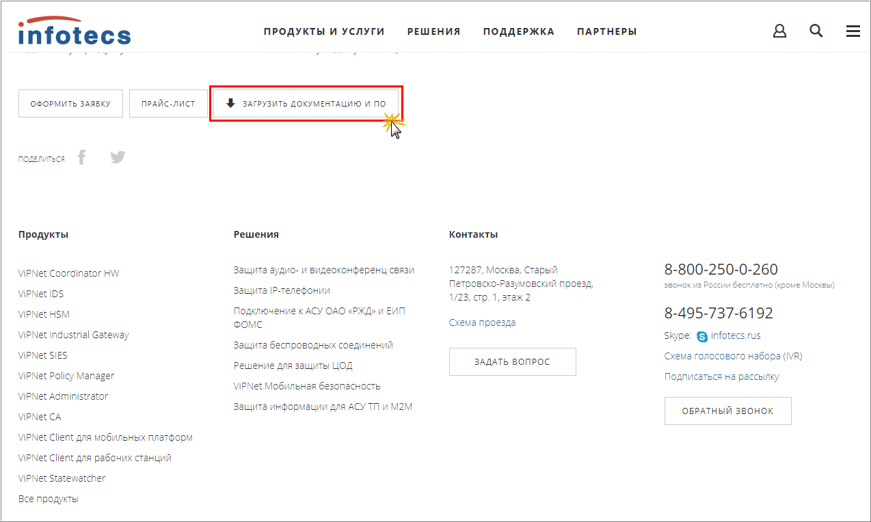Open the ПРОДУКТЫ И УСЛУГИ menu
Image resolution: width=871 pixels, height=522 pixels.
324,31
